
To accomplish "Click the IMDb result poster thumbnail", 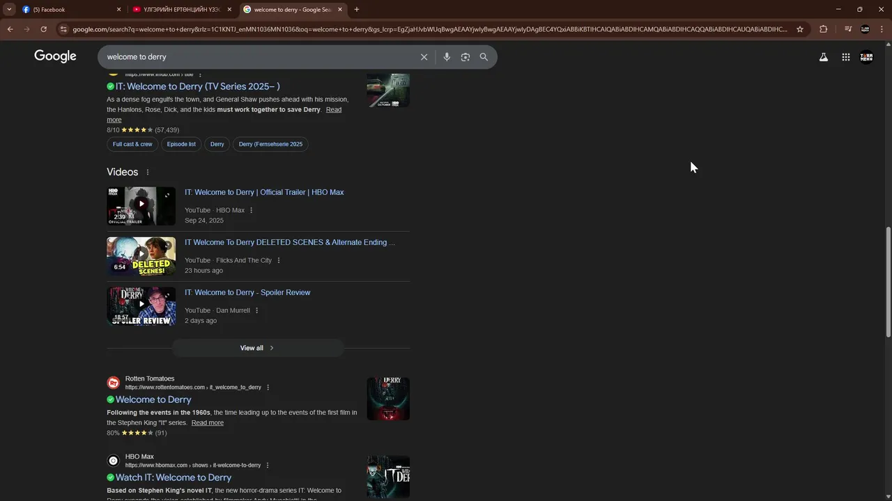I will click(388, 90).
